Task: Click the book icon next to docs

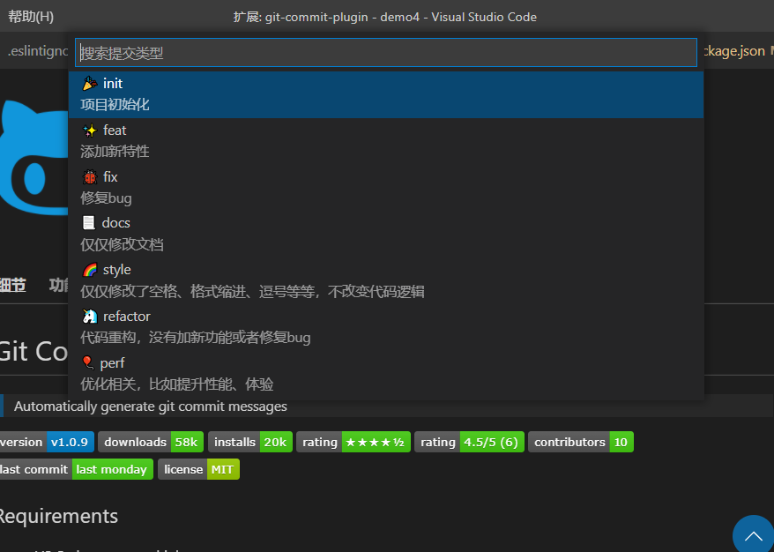Action: 88,222
